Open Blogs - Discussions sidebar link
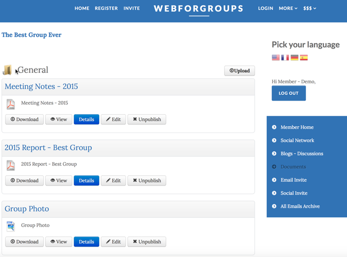This screenshot has height=257, width=347. (x=302, y=153)
